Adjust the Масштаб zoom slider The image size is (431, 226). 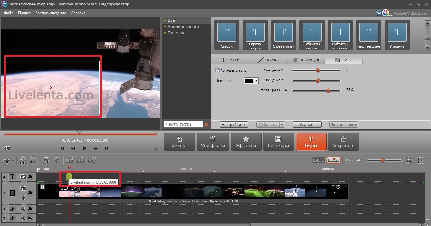[382, 160]
